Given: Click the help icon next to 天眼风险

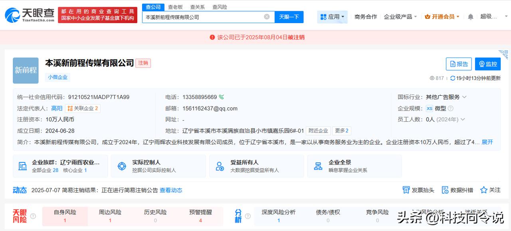Looking at the screenshot, I should [33, 216].
